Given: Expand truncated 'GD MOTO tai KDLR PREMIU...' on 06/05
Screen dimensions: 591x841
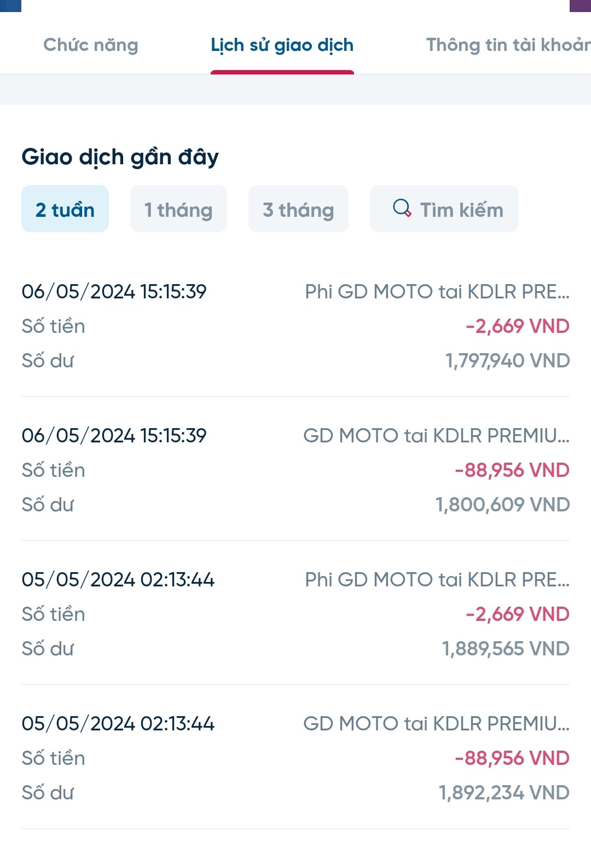Looking at the screenshot, I should pos(437,436).
